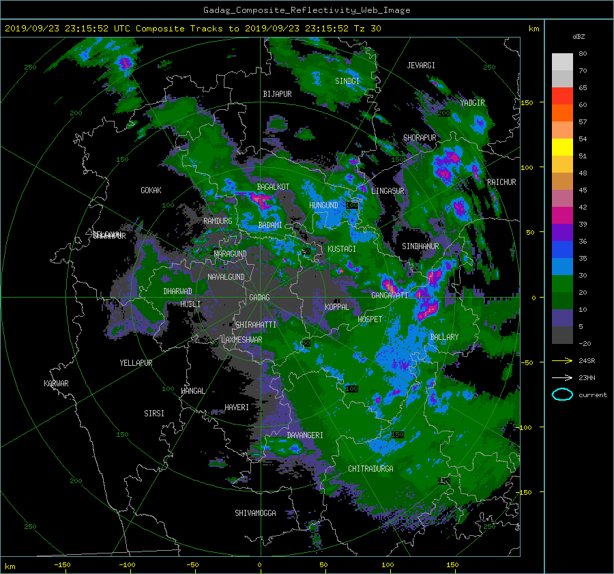Click the UTC Composite Tracks timestamp header
The width and height of the screenshot is (614, 574).
(192, 28)
